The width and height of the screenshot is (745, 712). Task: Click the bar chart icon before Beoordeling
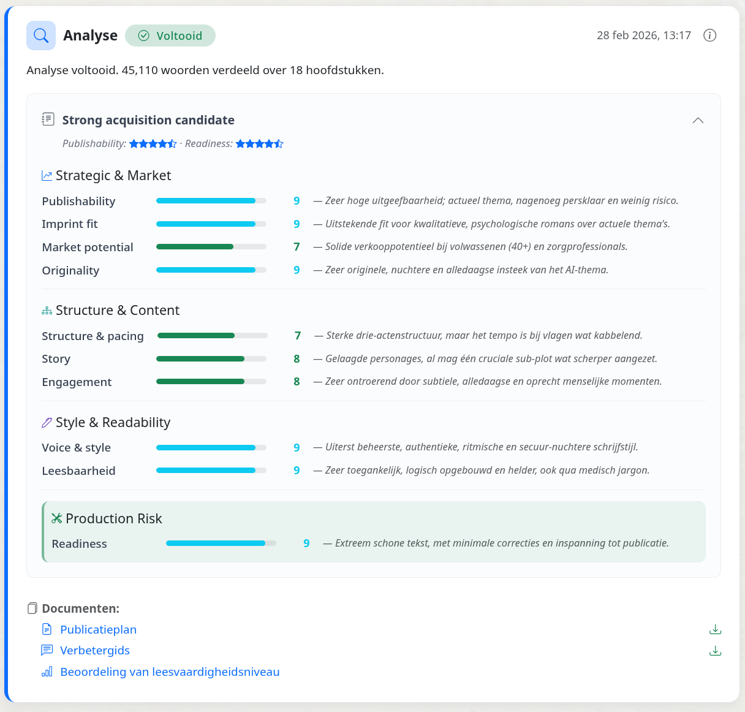tap(47, 672)
